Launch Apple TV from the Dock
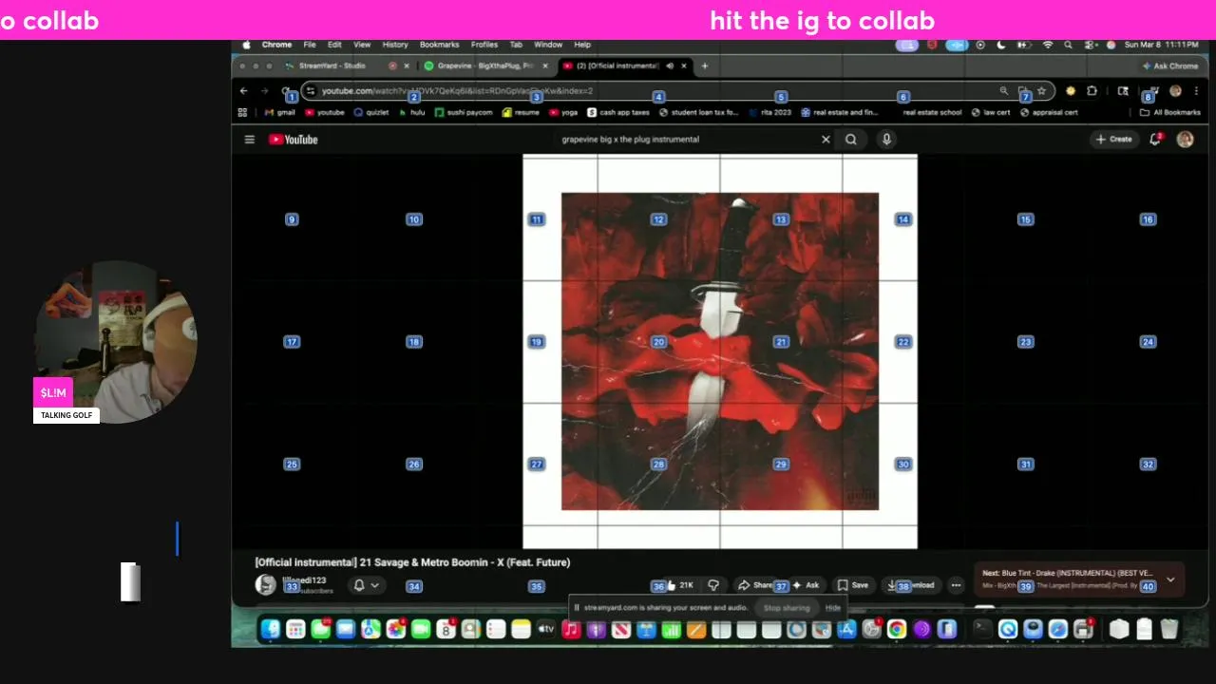 [546, 629]
